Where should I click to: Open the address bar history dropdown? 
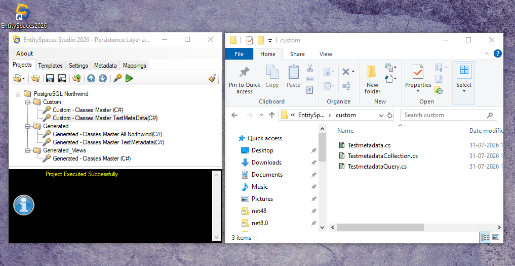click(x=381, y=115)
